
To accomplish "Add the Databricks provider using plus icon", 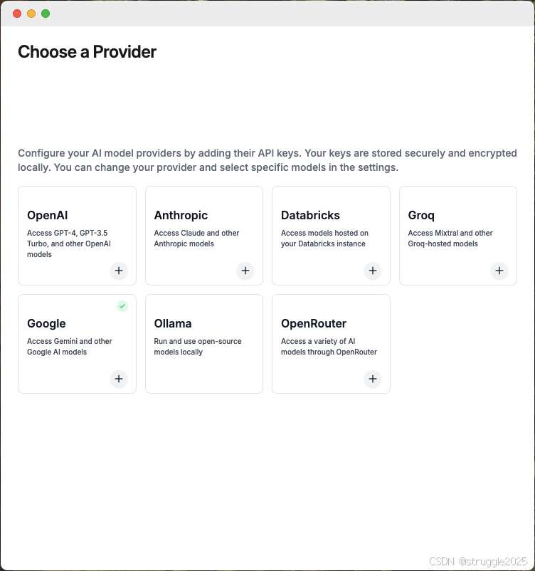I will [373, 271].
